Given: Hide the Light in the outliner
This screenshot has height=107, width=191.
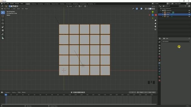Looking at the screenshot, I should (x=189, y=16).
